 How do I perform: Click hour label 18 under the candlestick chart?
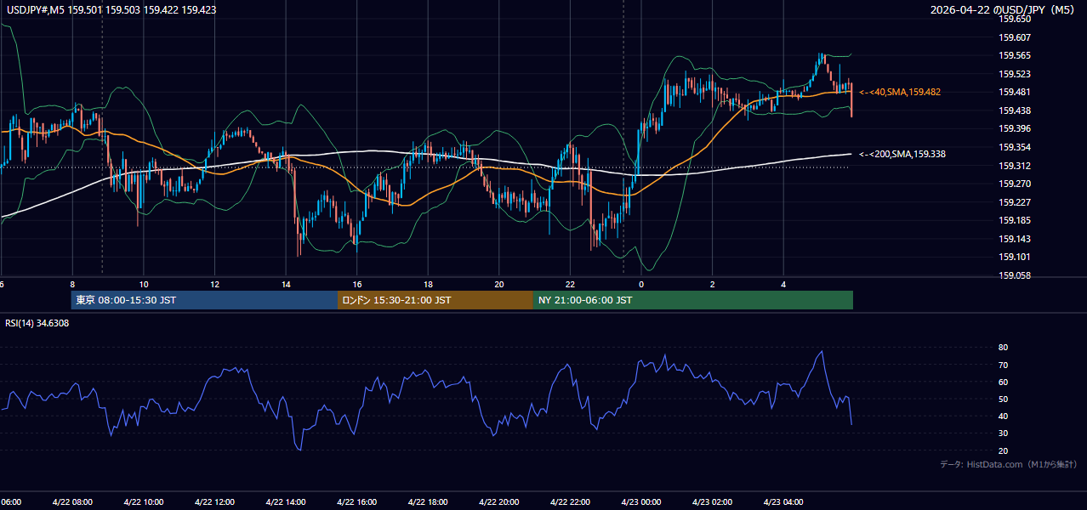(429, 285)
